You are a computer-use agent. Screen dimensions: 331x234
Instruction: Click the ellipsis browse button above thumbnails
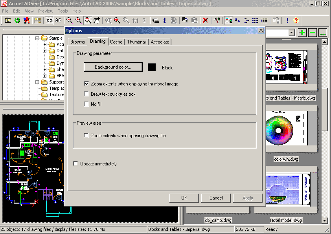coord(323,33)
